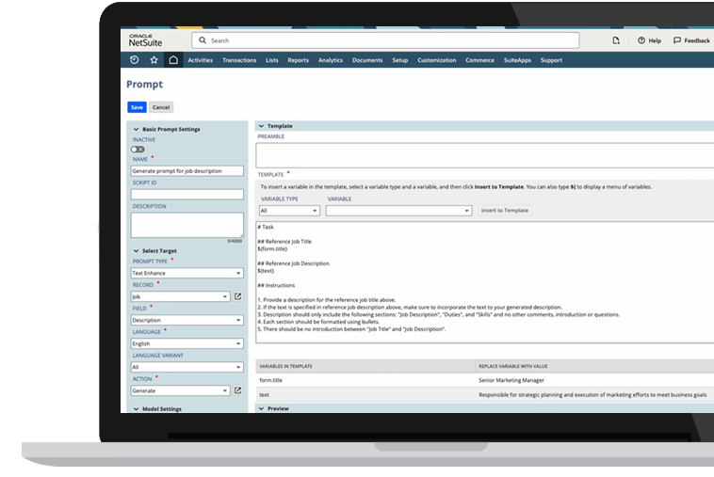This screenshot has height=477, width=714.
Task: Click the Script ID input field
Action: coord(187,195)
